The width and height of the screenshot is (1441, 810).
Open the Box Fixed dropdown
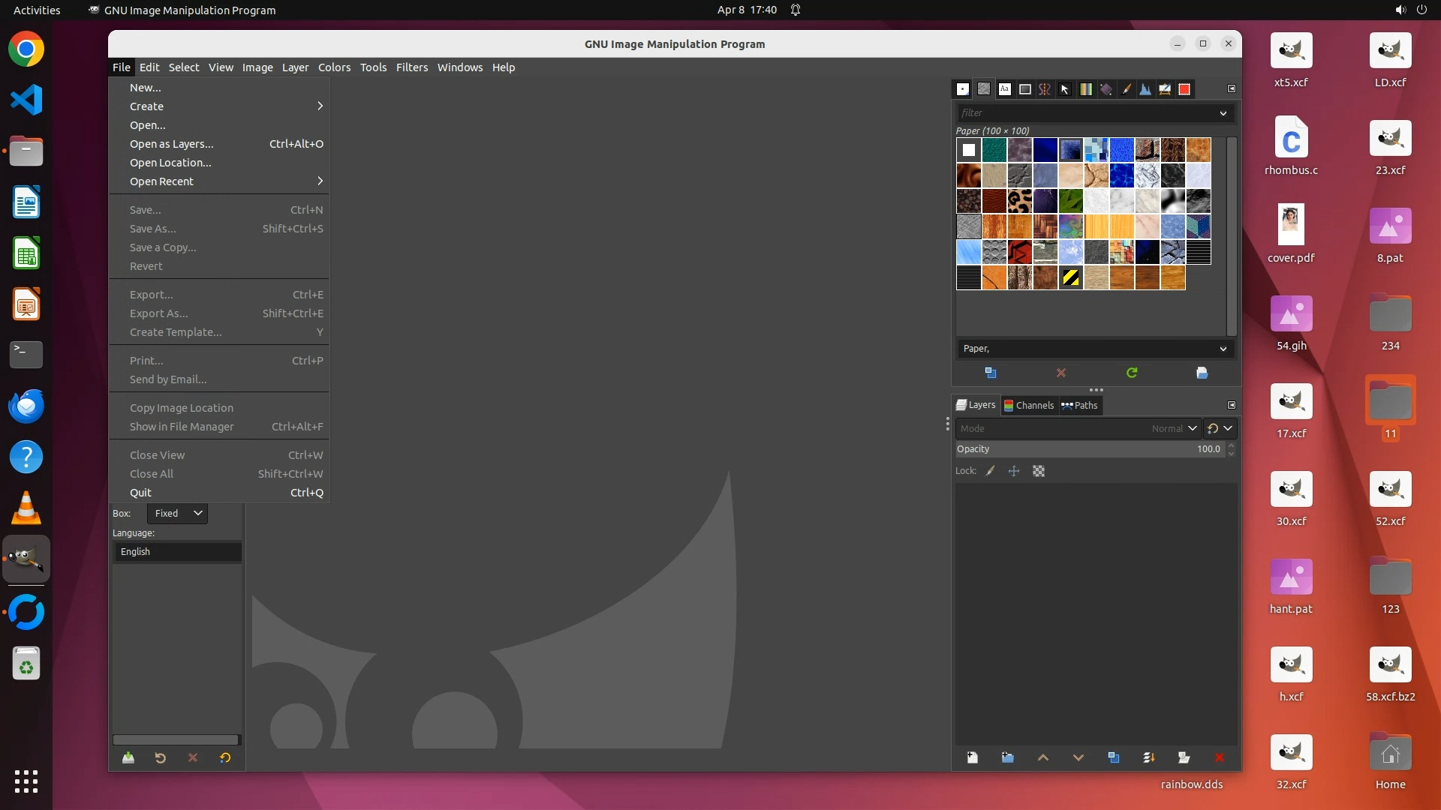[177, 514]
